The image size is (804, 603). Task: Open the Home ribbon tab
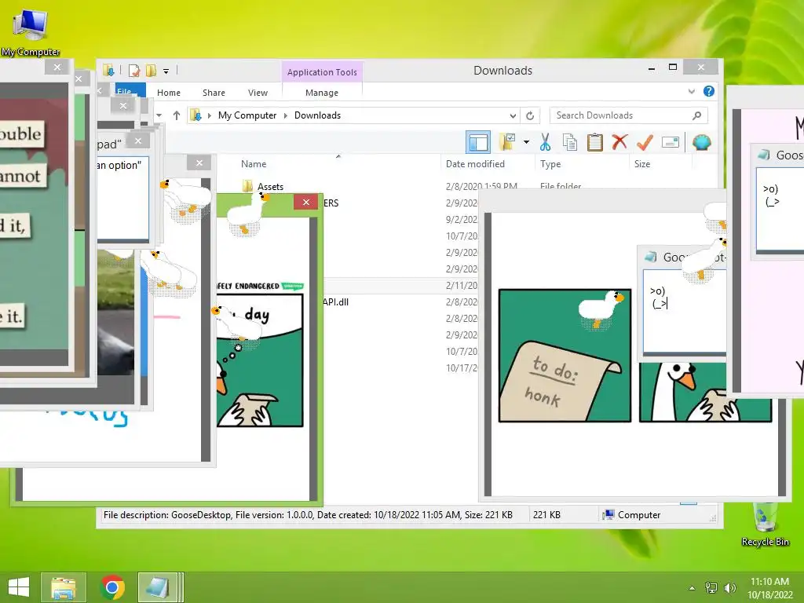coord(169,93)
